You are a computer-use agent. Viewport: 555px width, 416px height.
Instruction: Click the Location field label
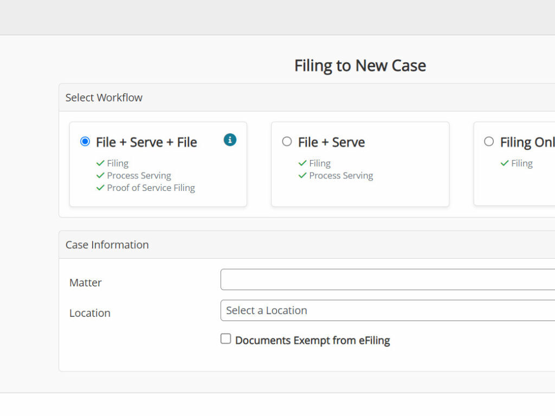(x=90, y=313)
